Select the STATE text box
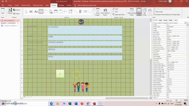 click(85, 58)
